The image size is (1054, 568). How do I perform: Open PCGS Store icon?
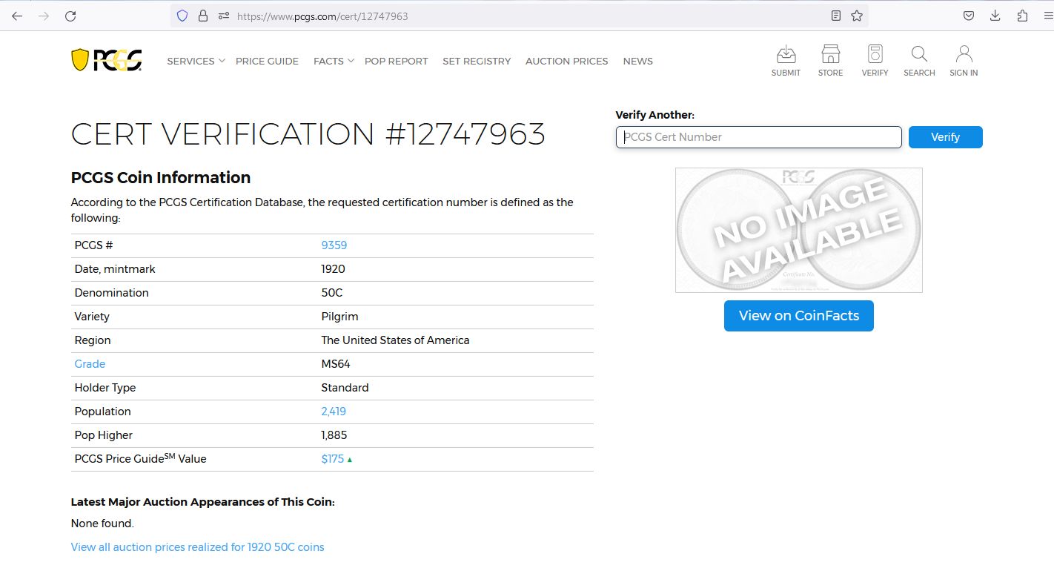(830, 60)
